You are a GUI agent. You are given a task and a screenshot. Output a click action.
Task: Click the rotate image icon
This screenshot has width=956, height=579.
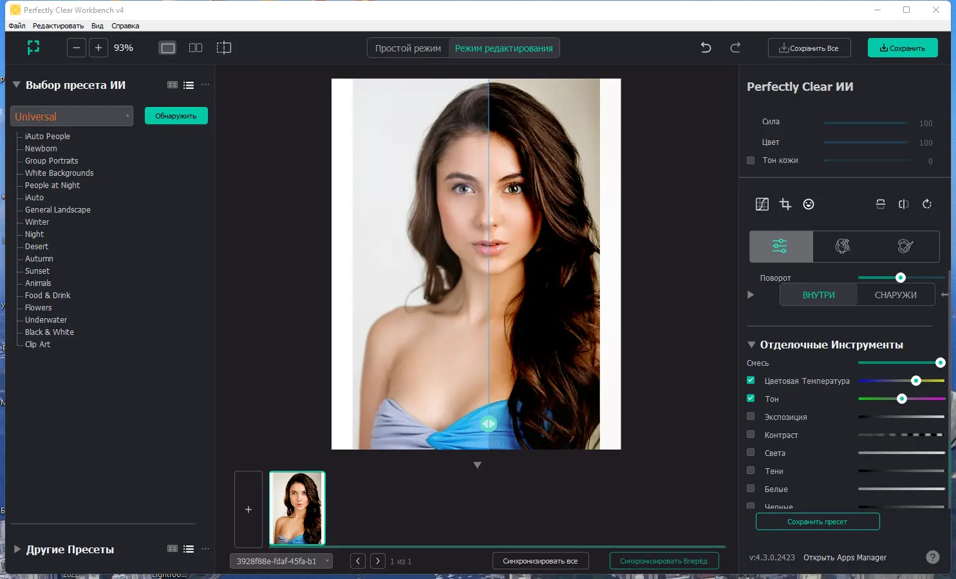coord(927,204)
